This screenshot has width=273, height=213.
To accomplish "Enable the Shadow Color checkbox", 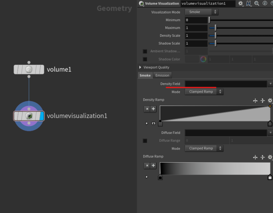I will click(145, 59).
